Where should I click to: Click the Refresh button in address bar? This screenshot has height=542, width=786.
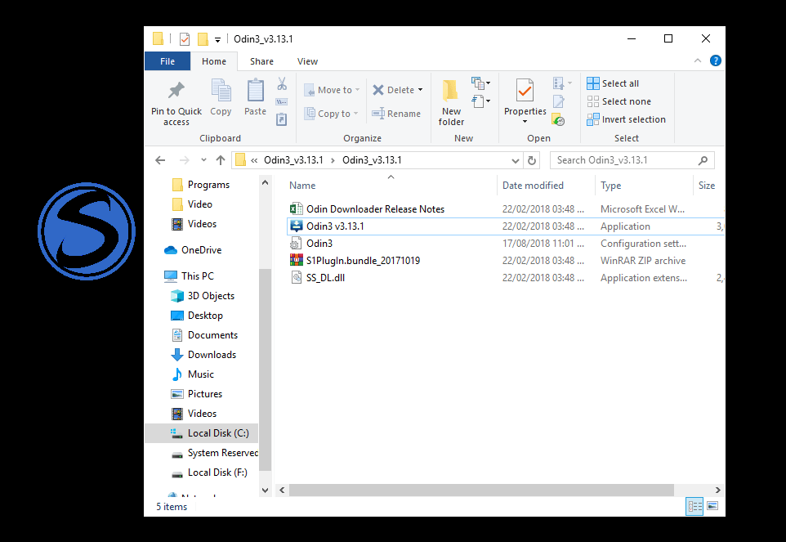[531, 160]
